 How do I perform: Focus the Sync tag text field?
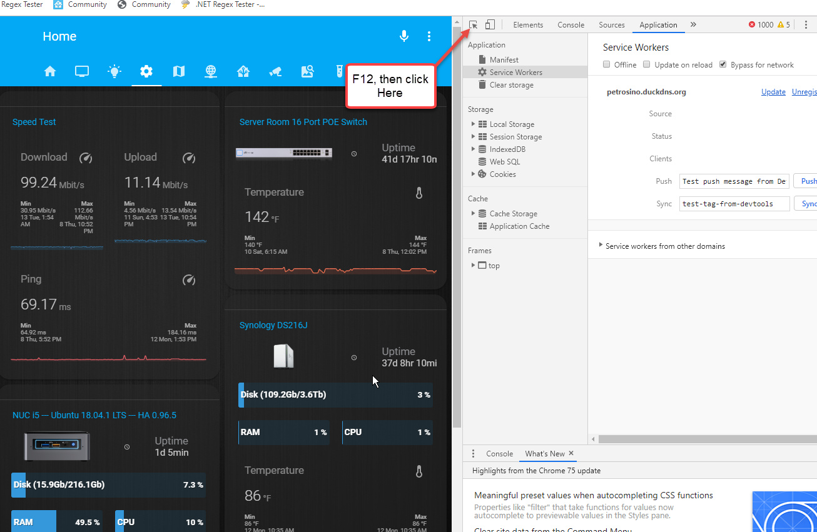tap(734, 204)
